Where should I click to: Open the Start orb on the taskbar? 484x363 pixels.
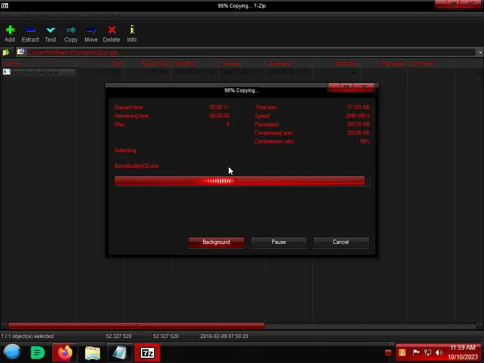coord(12,352)
